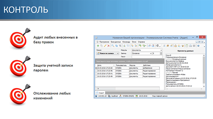Click the magnifier Search icon in toolbar
Viewport: 213px width, 119px height.
113,46
